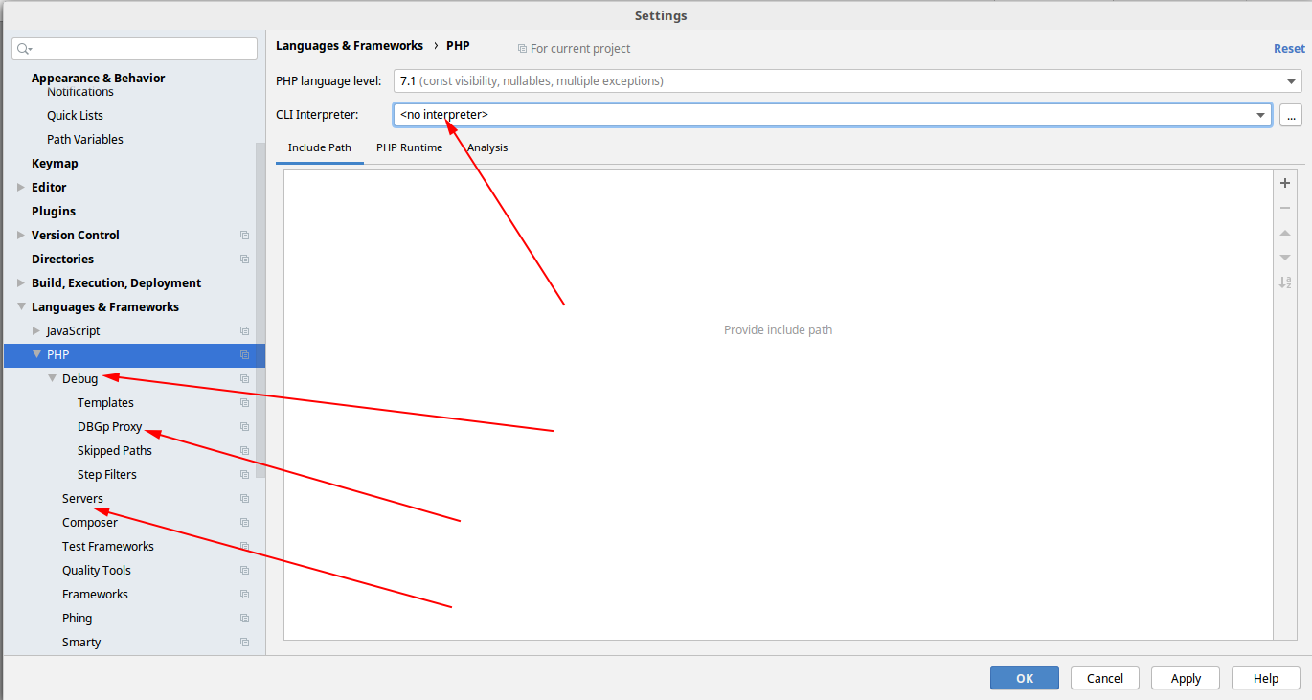Open the Quality Tools settings page
This screenshot has width=1312, height=700.
[x=97, y=571]
